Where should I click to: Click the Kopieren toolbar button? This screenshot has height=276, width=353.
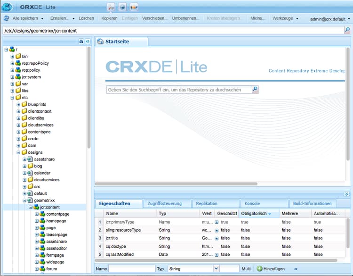(x=109, y=18)
